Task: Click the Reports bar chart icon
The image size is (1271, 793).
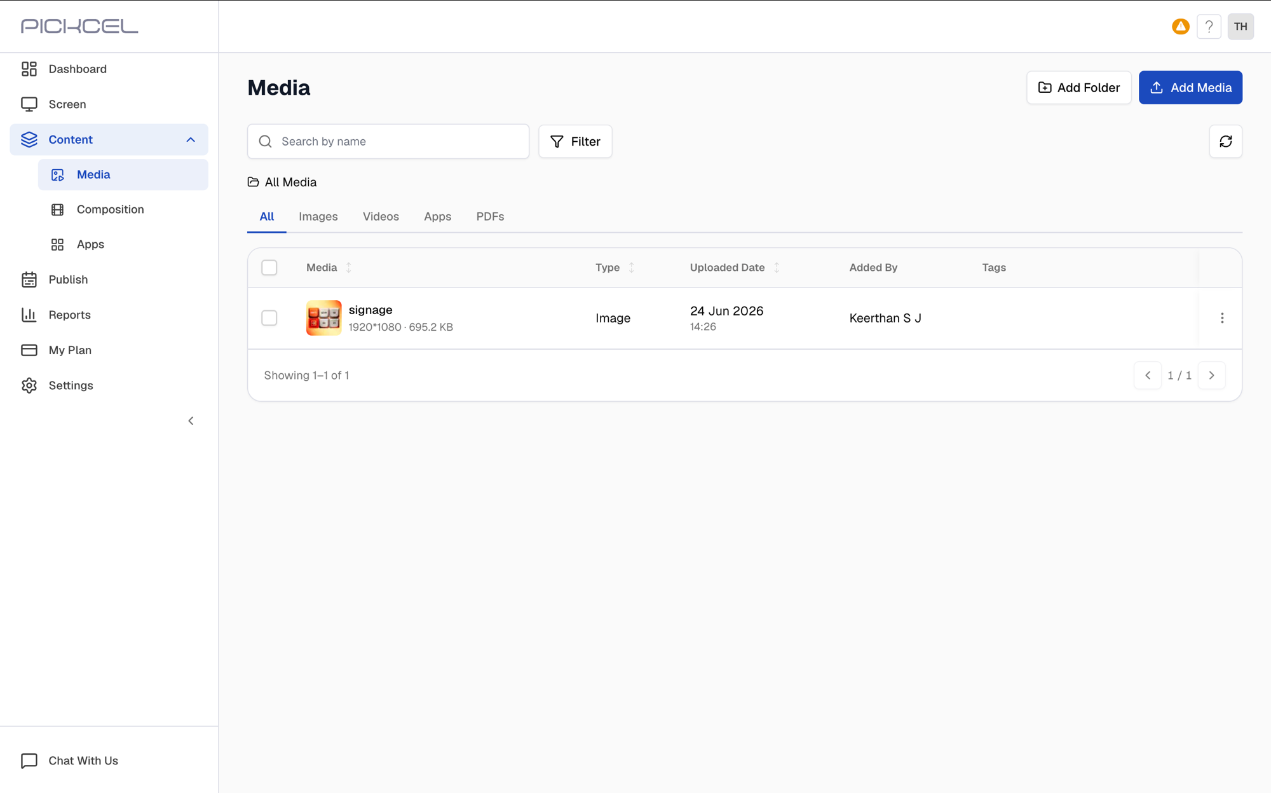Action: pos(29,315)
